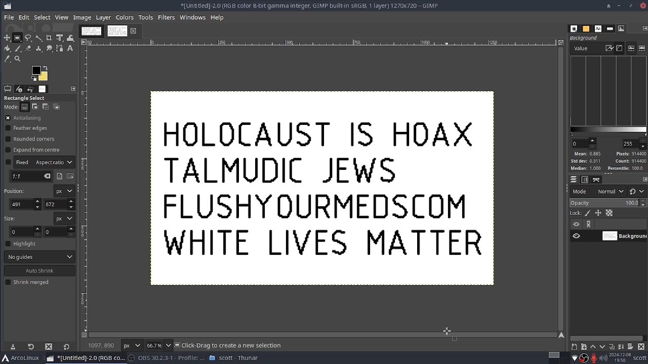Expand the No guides dropdown
The image size is (648, 364).
click(x=39, y=257)
